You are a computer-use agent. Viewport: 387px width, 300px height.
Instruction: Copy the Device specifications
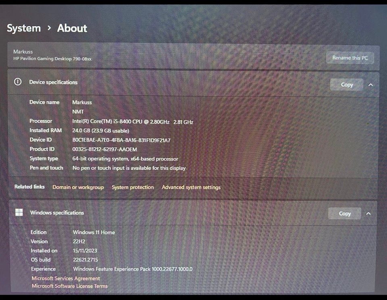[347, 84]
